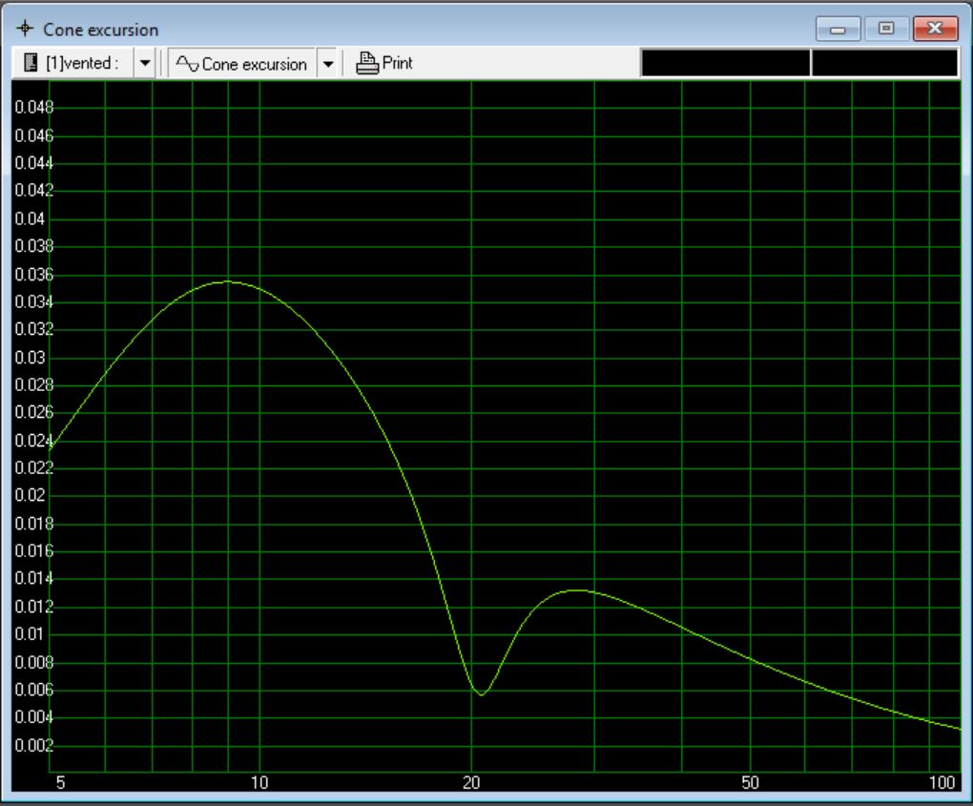The image size is (973, 806).
Task: Click the 10 Hz frequency axis label
Action: click(x=259, y=782)
